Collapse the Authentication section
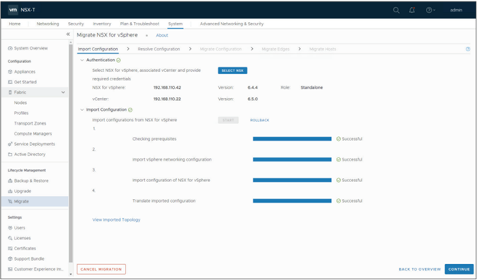This screenshot has width=478, height=280. pyautogui.click(x=82, y=60)
